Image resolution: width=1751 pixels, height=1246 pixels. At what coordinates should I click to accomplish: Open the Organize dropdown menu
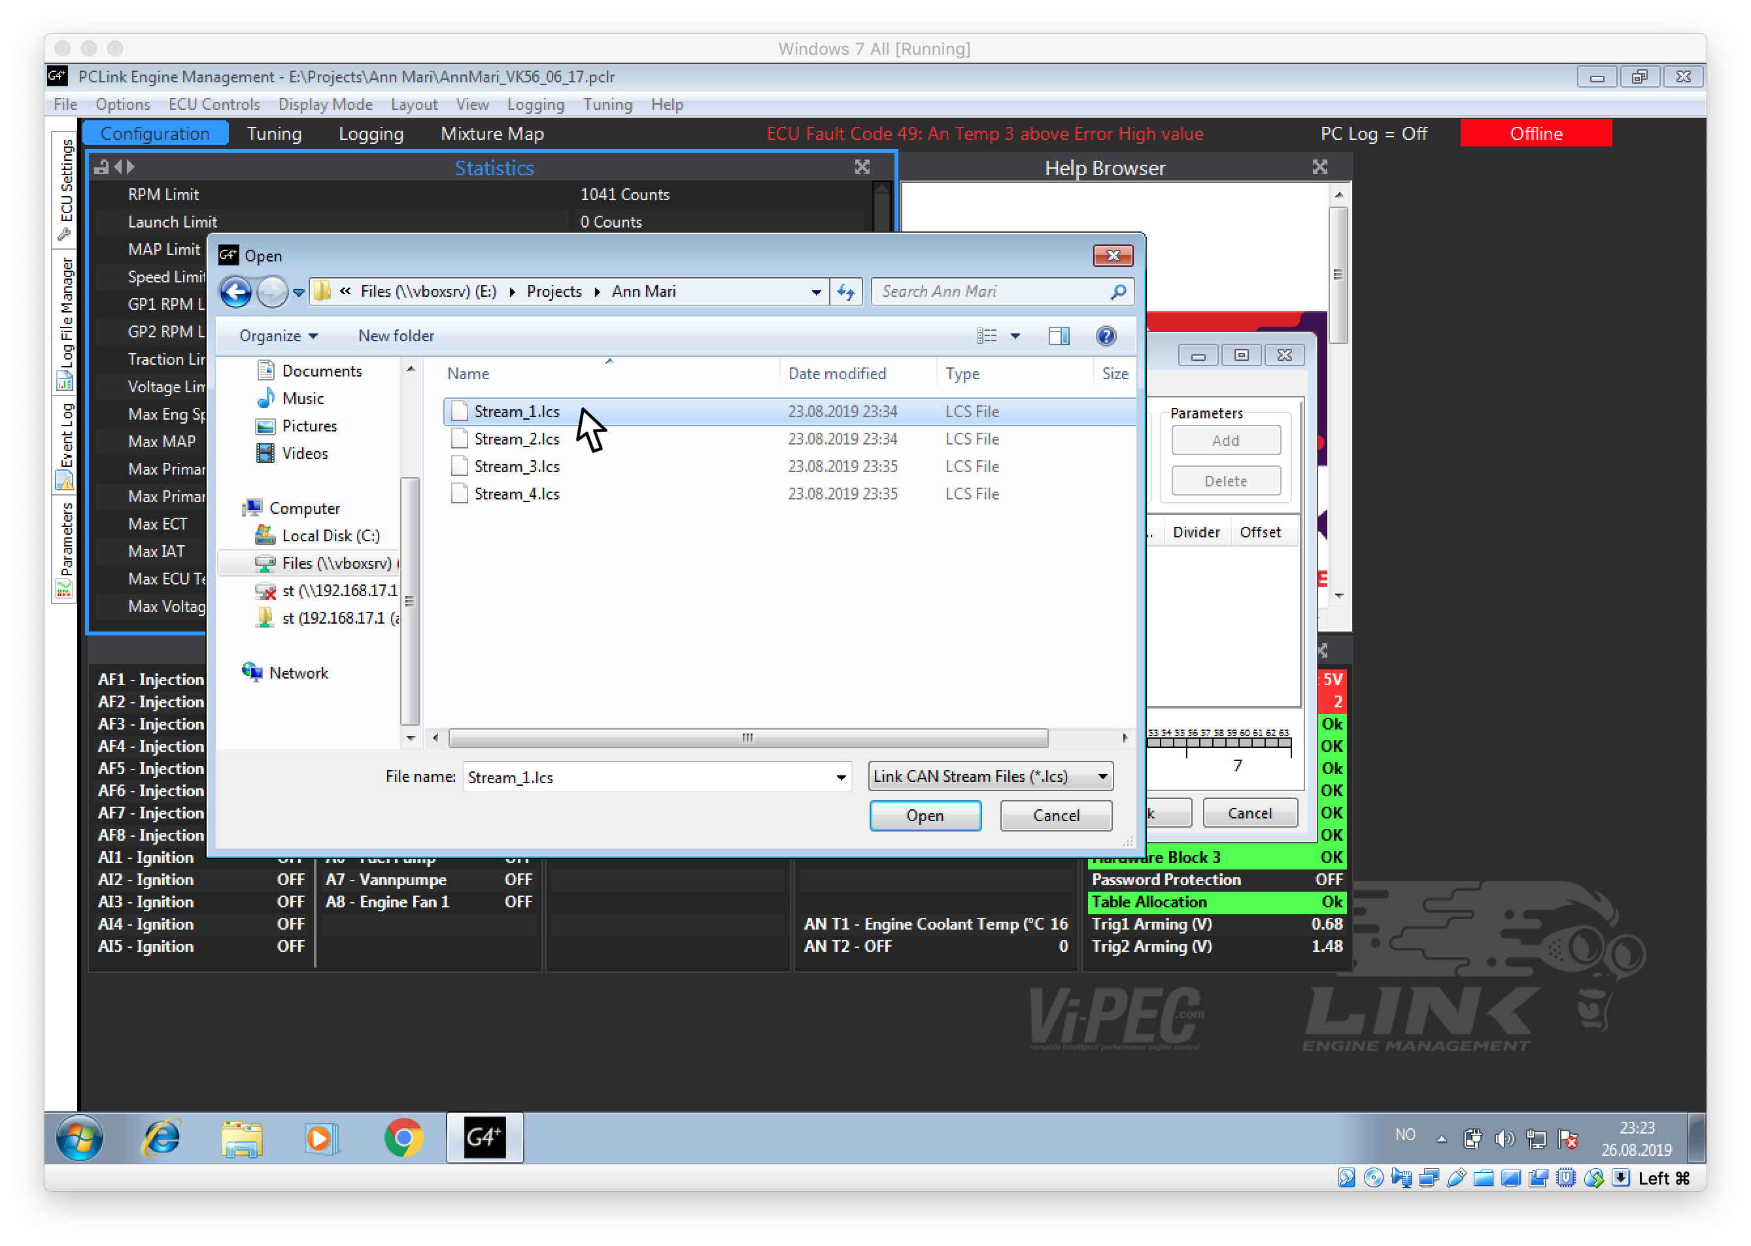click(x=278, y=336)
